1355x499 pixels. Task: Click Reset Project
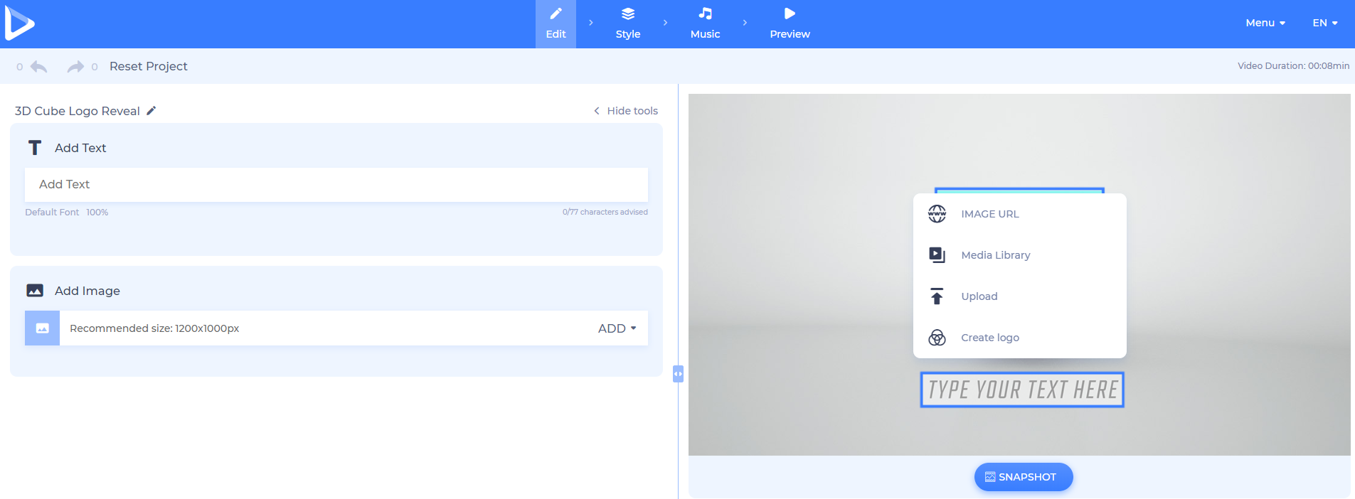coord(148,66)
